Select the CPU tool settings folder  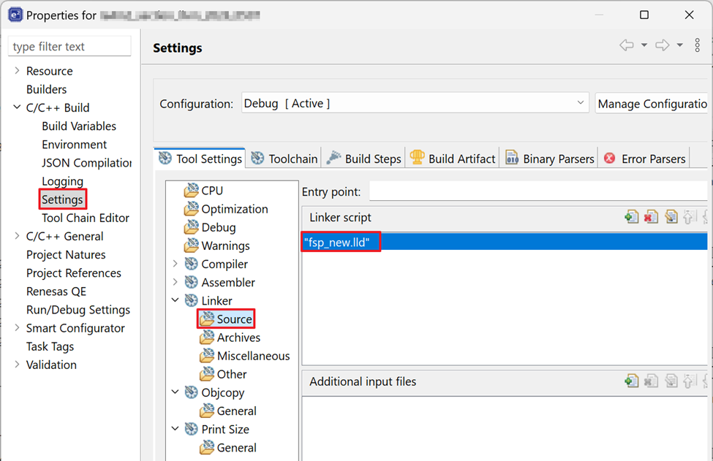click(x=203, y=190)
